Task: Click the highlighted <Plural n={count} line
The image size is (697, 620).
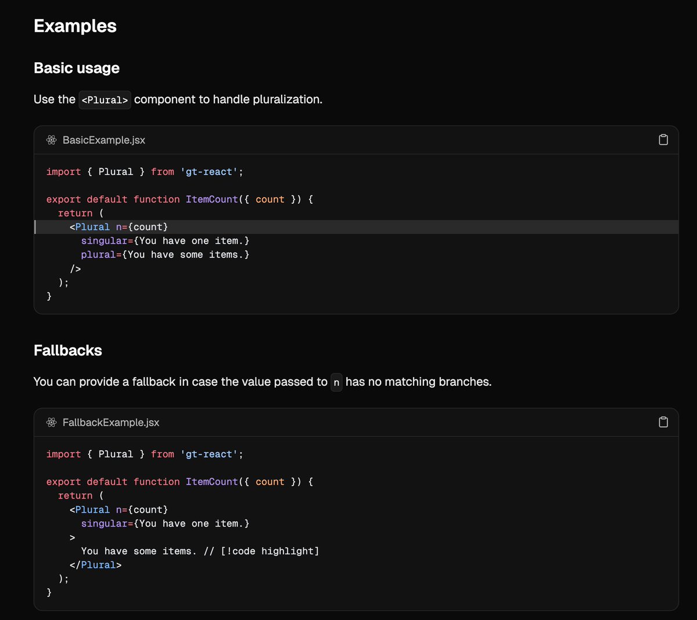Action: click(356, 227)
